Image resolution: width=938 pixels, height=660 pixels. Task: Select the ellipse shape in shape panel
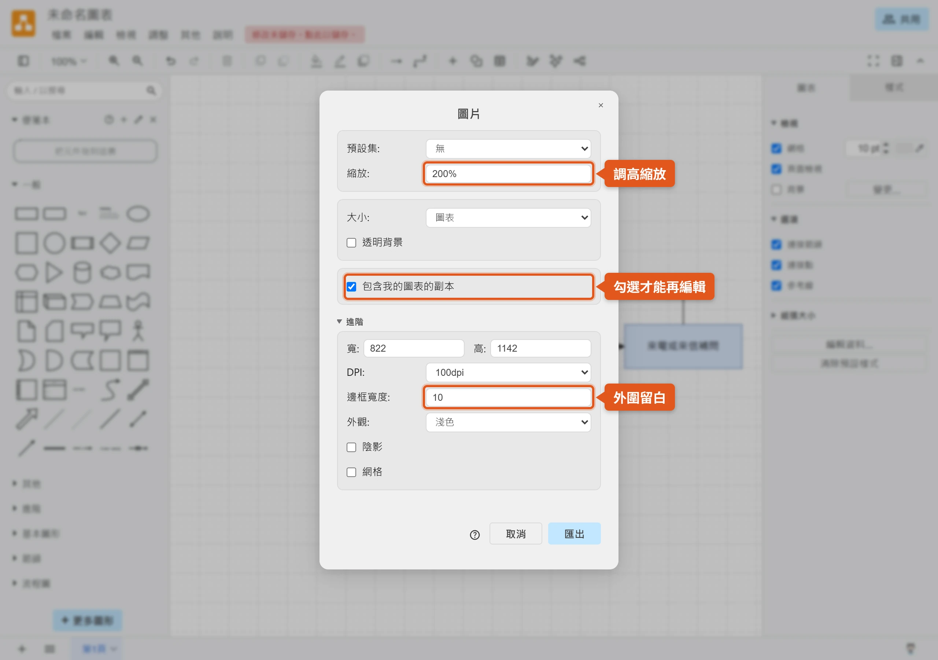coord(138,214)
